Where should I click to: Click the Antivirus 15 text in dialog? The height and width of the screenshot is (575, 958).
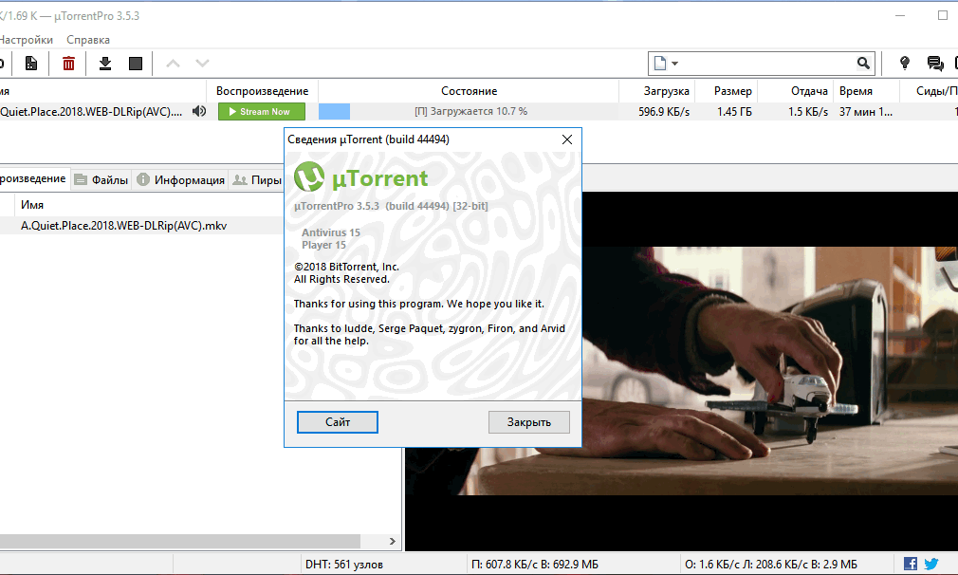coord(330,232)
